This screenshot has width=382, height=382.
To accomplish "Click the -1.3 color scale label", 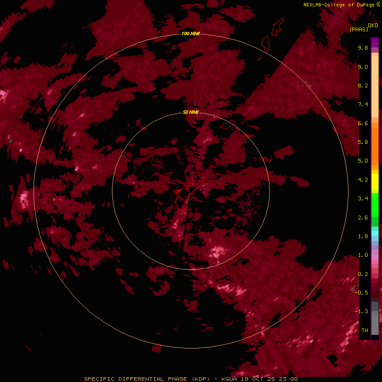I will coord(361,312).
